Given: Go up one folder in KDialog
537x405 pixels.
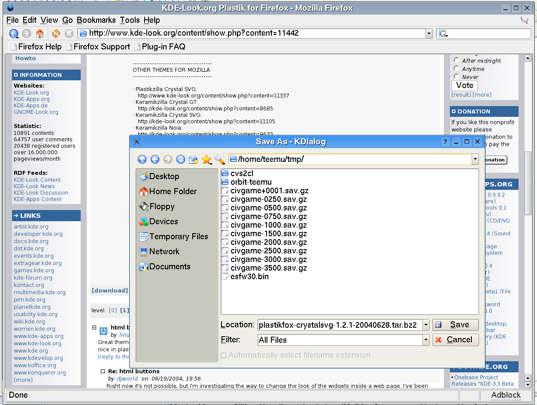Looking at the screenshot, I should (142, 159).
